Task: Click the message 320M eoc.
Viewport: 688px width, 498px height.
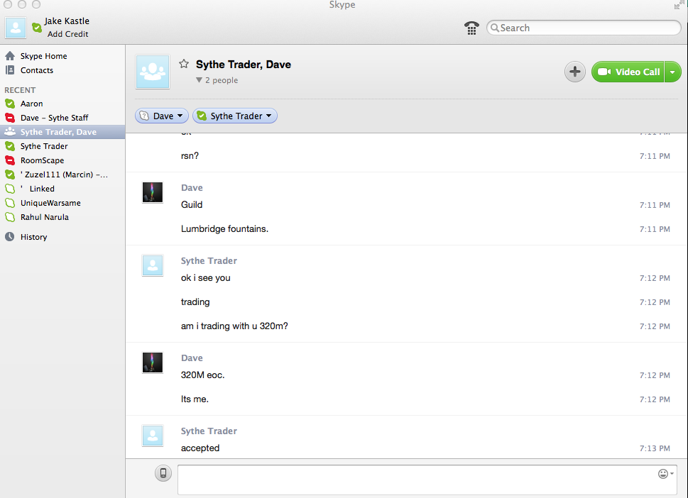Action: coord(203,375)
